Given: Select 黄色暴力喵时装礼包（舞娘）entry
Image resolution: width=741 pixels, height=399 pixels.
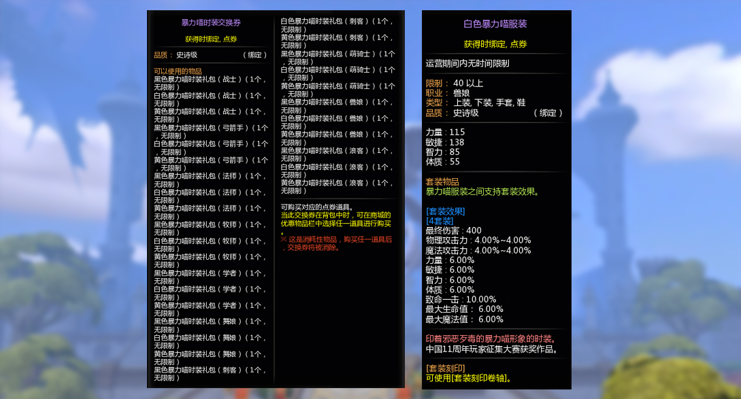Looking at the screenshot, I should point(210,353).
